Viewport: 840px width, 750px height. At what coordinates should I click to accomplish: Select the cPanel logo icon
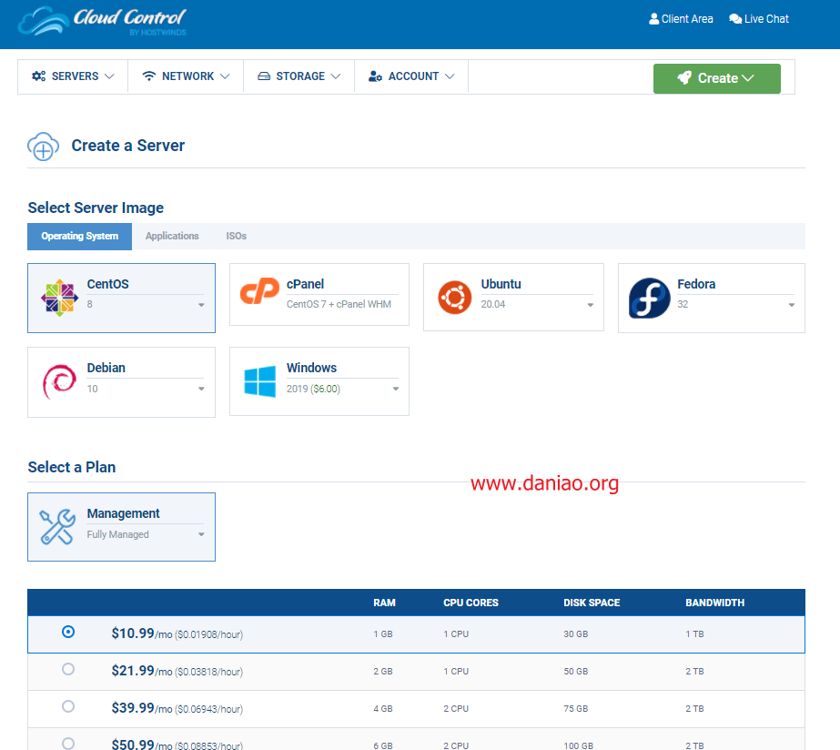pos(259,291)
